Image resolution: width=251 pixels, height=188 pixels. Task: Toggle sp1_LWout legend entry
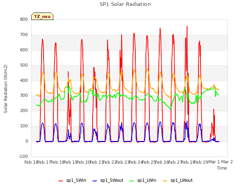click(x=178, y=180)
